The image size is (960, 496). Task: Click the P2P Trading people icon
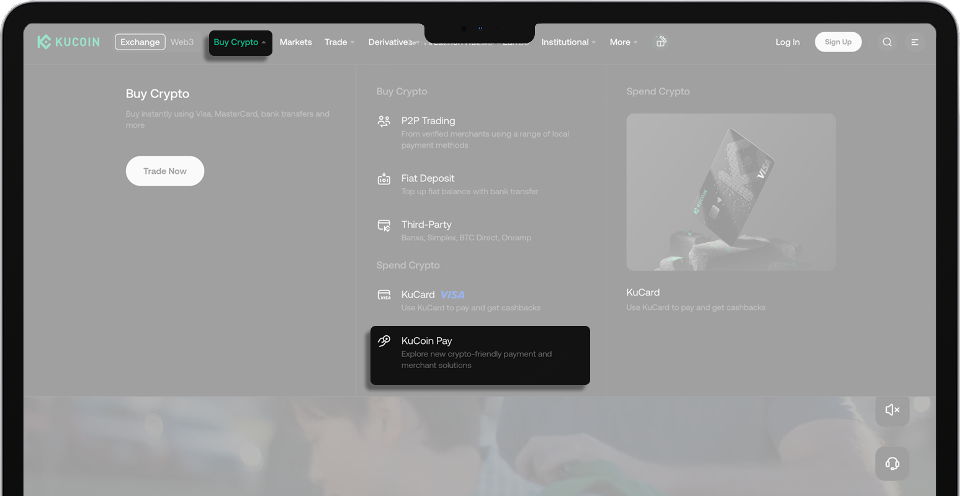pyautogui.click(x=384, y=121)
